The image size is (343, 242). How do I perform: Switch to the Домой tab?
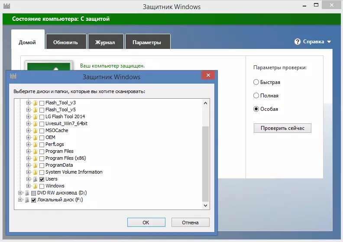(28, 39)
